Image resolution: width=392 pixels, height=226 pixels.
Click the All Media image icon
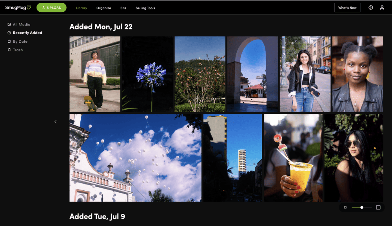click(9, 24)
